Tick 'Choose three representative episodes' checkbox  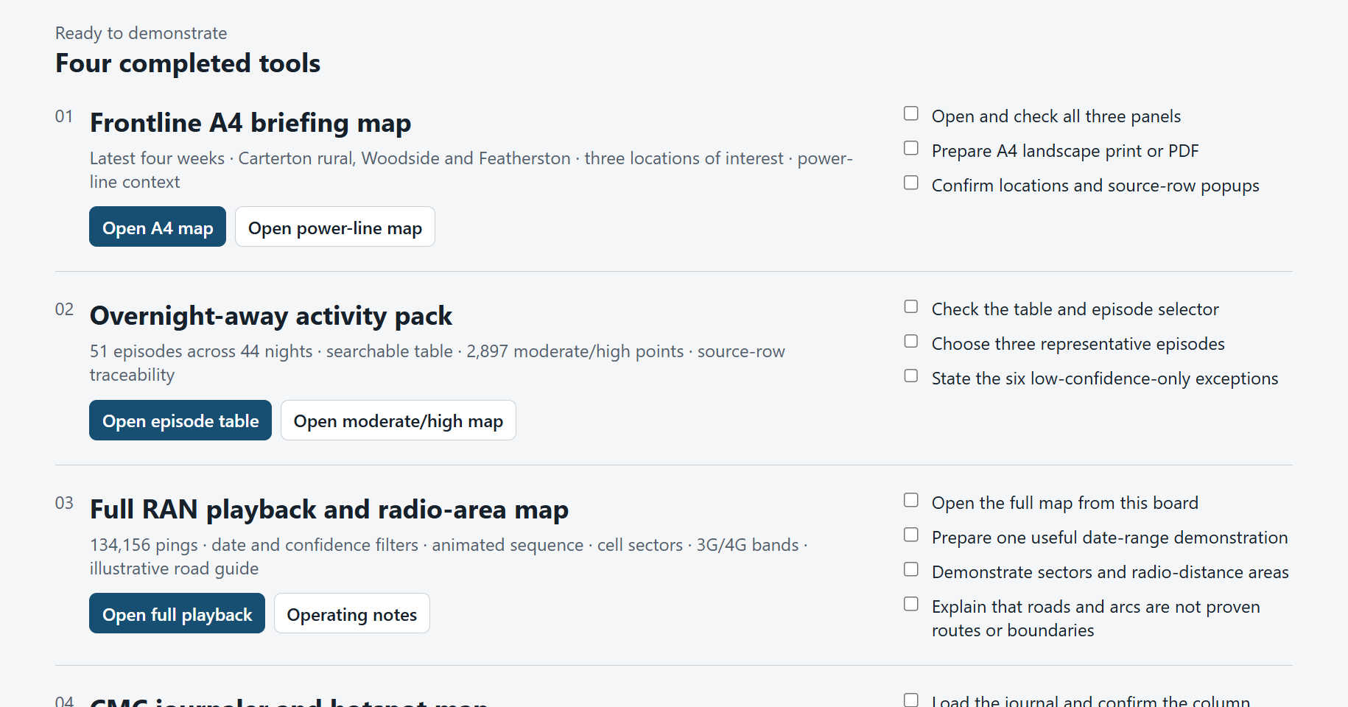point(911,341)
